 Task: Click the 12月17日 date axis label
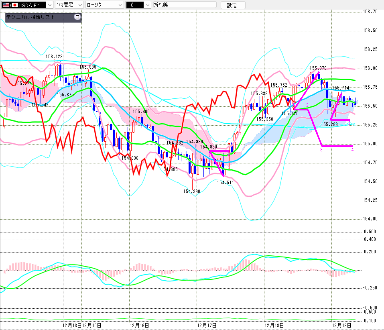(207, 325)
